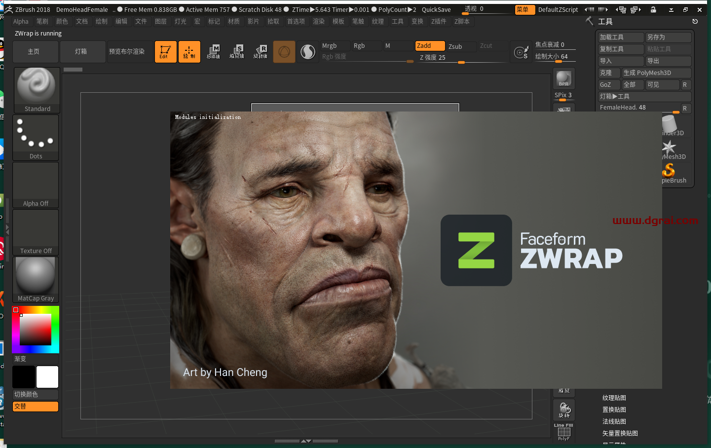This screenshot has height=448, width=711.
Task: Click the lock icon in title bar
Action: click(x=653, y=9)
